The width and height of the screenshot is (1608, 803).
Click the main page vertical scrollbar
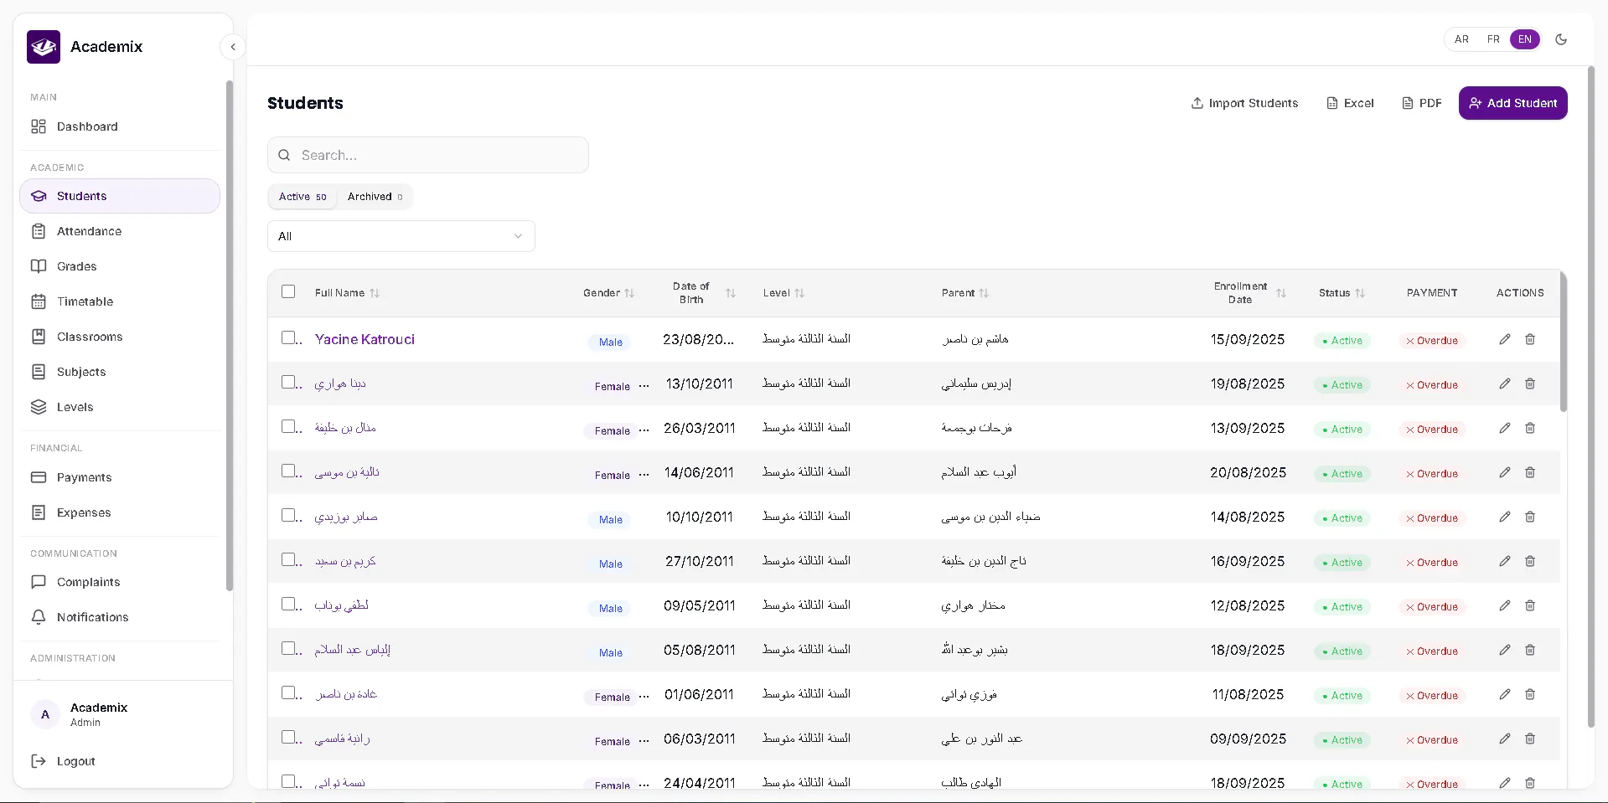tap(1591, 398)
